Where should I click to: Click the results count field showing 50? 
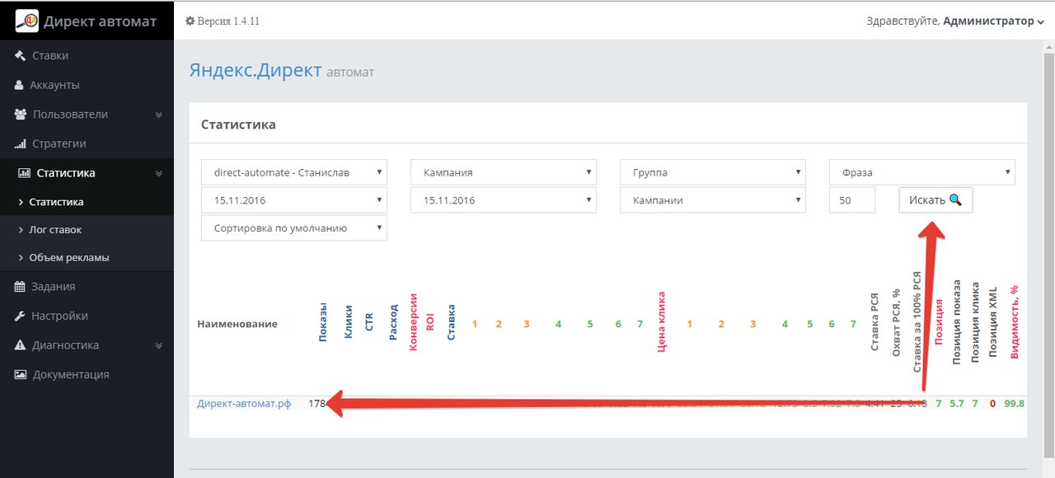click(851, 200)
